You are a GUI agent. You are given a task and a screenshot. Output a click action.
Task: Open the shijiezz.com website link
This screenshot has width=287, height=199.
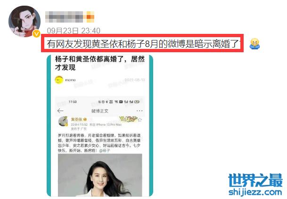point(255,192)
